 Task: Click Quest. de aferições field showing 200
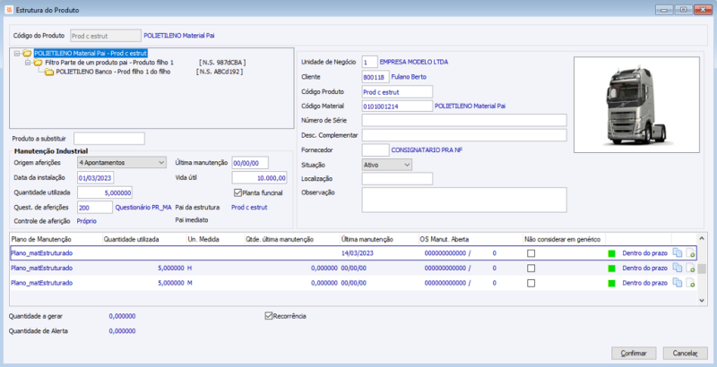(x=95, y=208)
